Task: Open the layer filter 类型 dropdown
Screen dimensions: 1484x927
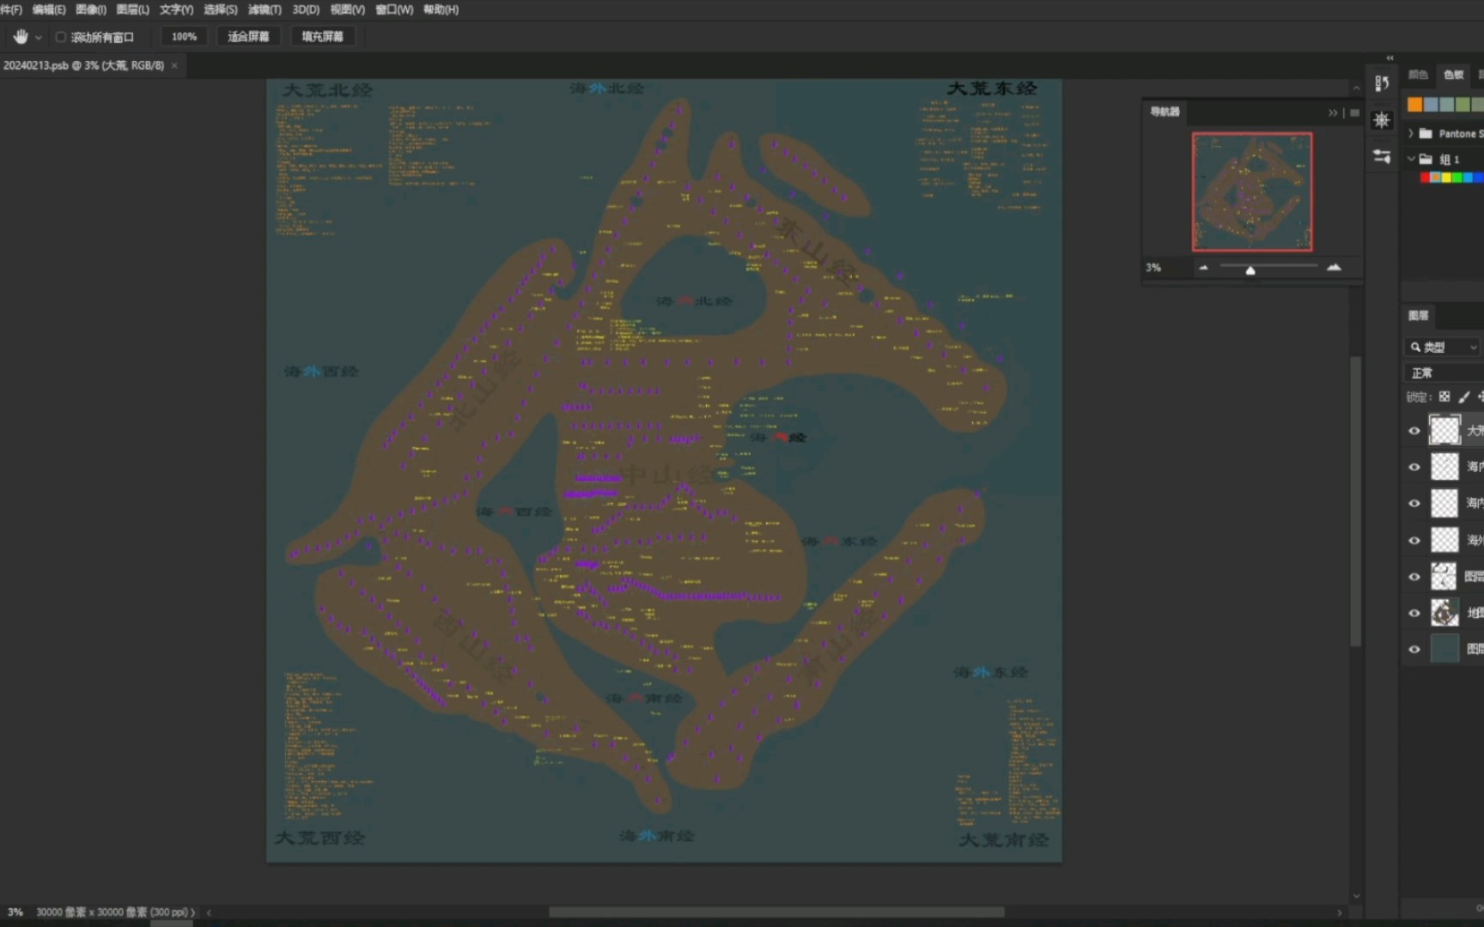Action: click(x=1443, y=347)
